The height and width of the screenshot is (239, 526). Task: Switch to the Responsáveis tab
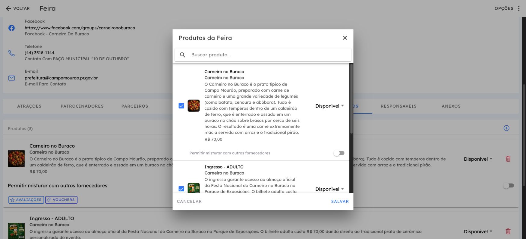pyautogui.click(x=398, y=106)
